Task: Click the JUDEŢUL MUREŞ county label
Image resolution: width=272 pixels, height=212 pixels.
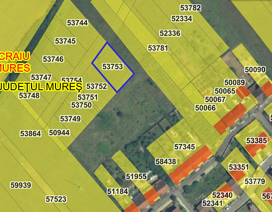Action: pos(41,87)
